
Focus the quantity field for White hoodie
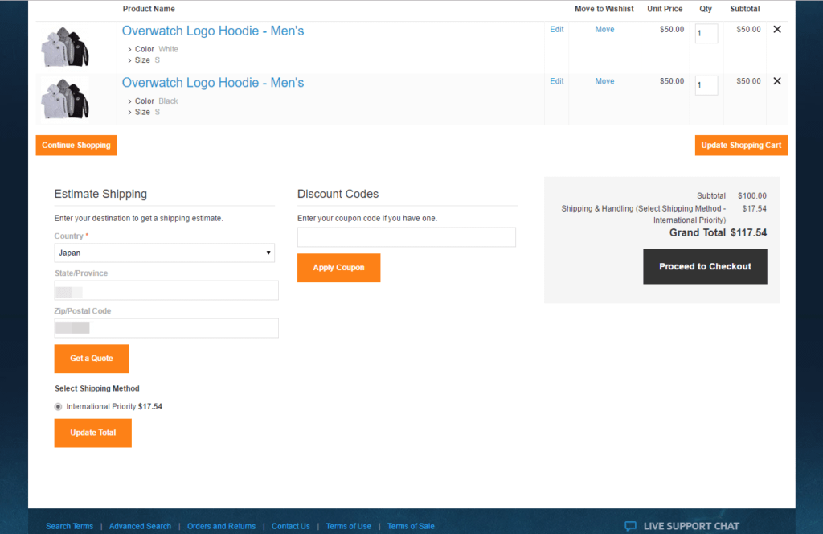coord(706,34)
